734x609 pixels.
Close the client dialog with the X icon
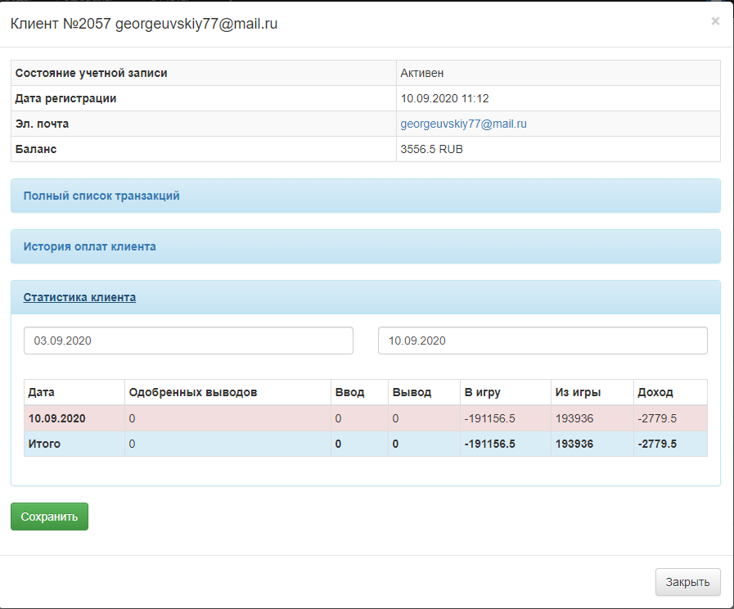[715, 21]
